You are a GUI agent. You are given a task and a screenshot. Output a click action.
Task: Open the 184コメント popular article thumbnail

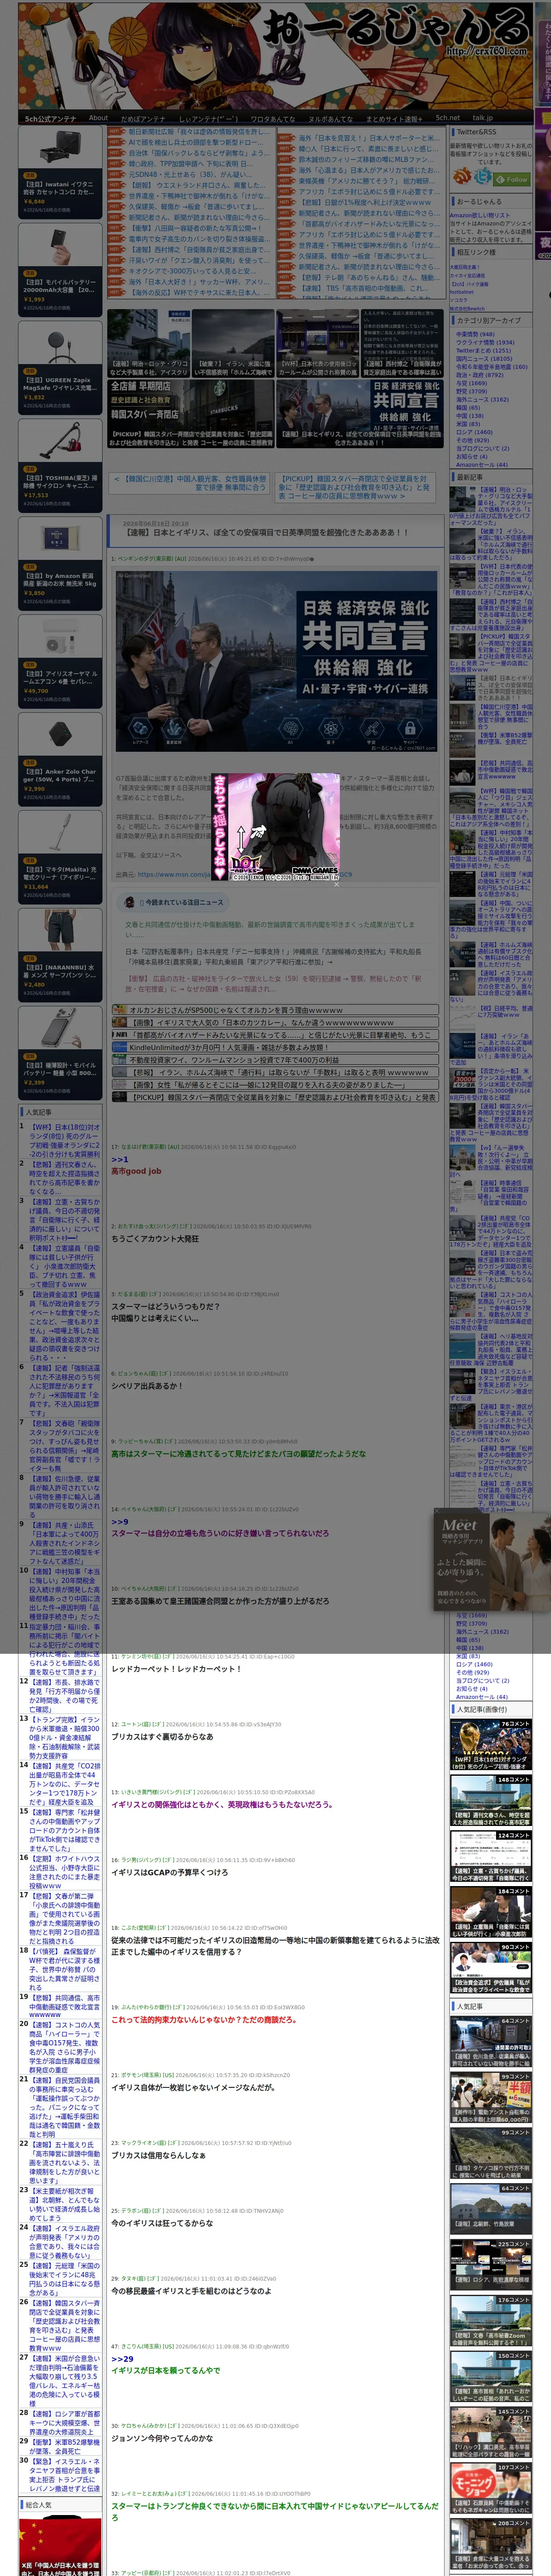click(x=490, y=1912)
